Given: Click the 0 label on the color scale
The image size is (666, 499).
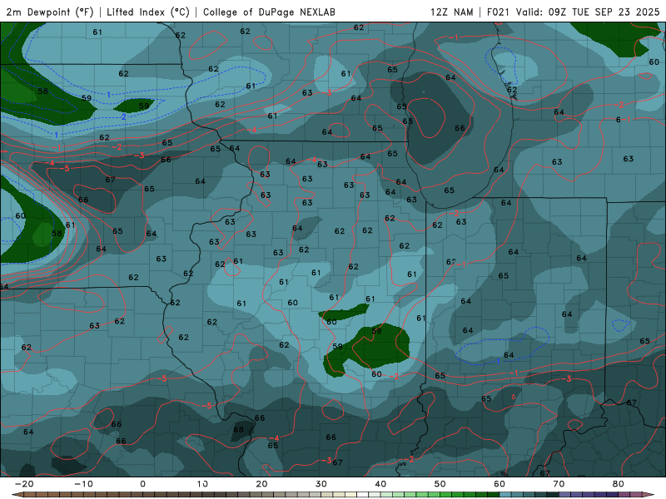Looking at the screenshot, I should [x=142, y=484].
